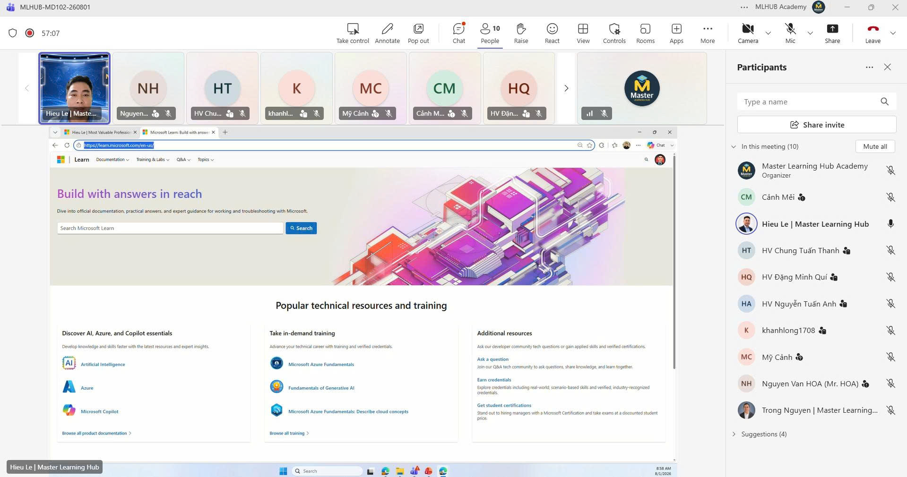This screenshot has width=907, height=477.
Task: Toggle mic for Cảnh Měi
Action: click(x=890, y=197)
